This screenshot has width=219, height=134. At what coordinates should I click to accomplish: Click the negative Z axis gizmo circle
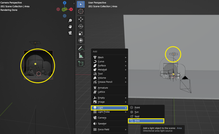point(65,16)
